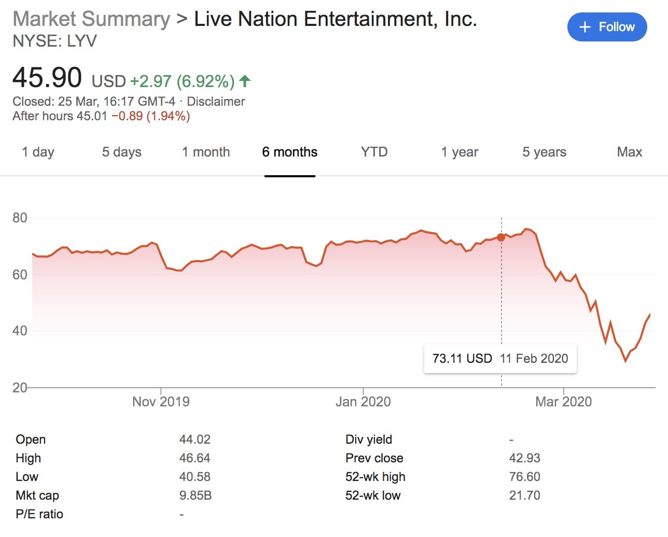Switch chart to YTD
Screen dimensions: 668x537
(x=374, y=152)
